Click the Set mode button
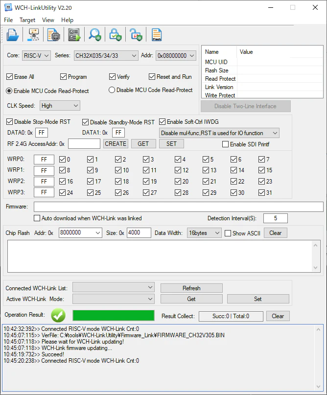 (x=258, y=299)
